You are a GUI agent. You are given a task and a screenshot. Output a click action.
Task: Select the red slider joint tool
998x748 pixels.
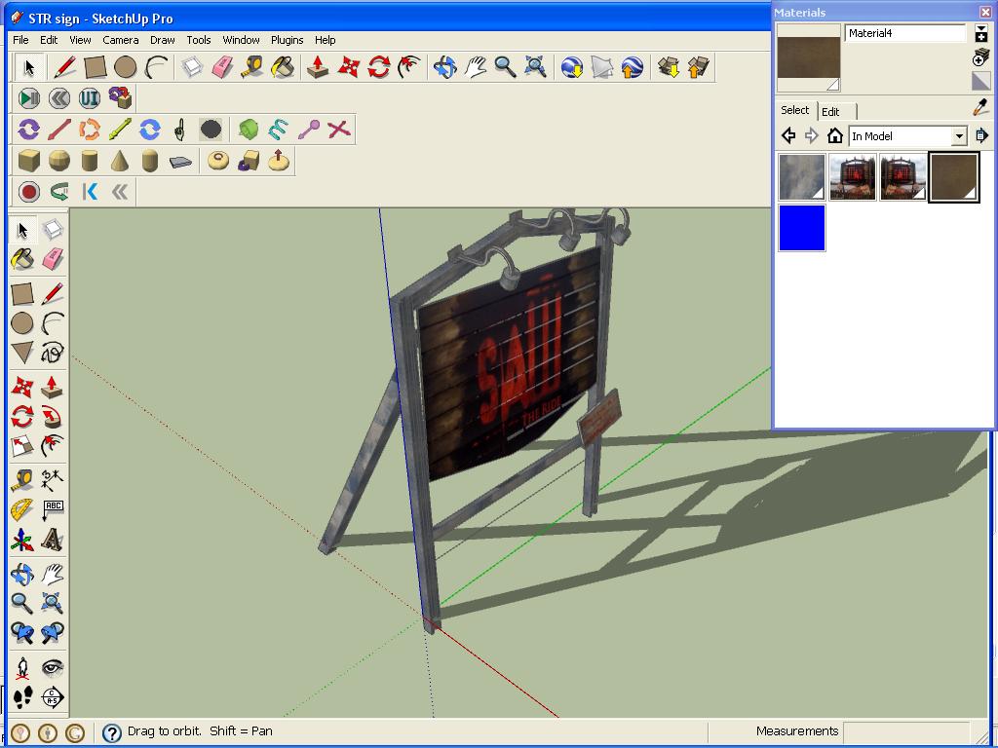click(59, 130)
